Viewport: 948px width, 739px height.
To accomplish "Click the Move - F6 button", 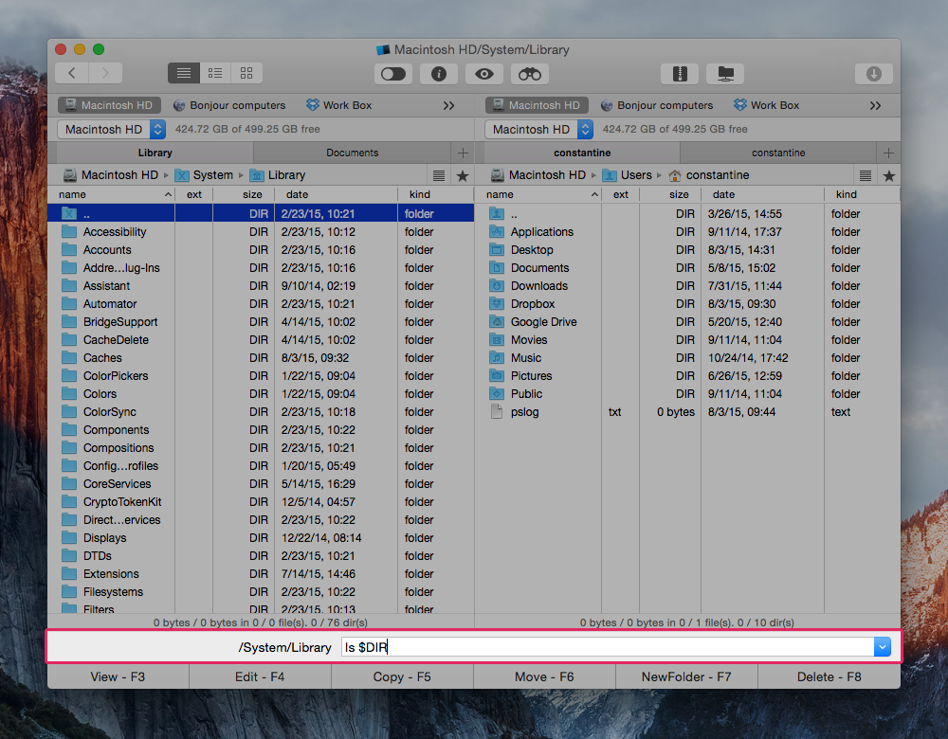I will [x=544, y=676].
